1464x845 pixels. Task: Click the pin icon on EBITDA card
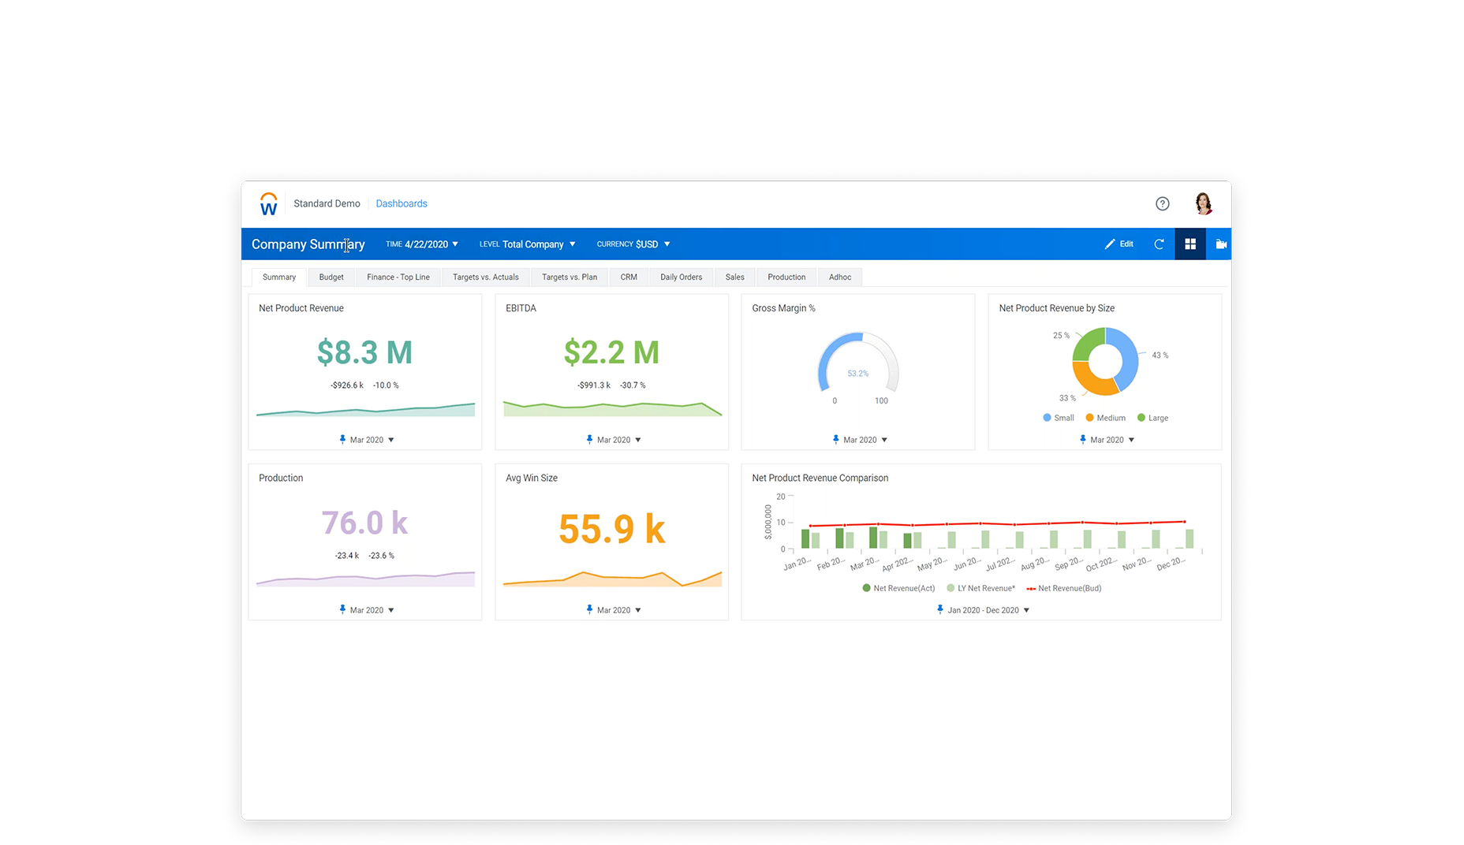(x=589, y=440)
